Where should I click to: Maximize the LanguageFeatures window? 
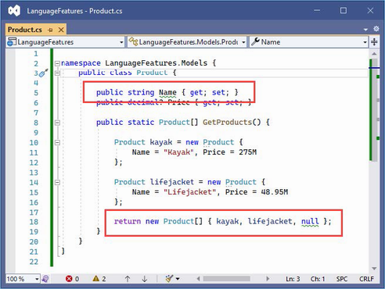[344, 11]
